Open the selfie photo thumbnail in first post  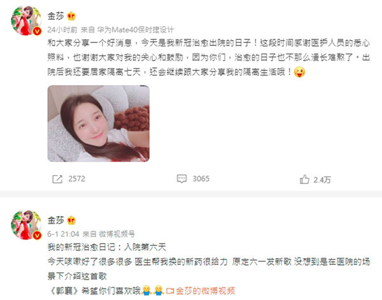point(99,124)
